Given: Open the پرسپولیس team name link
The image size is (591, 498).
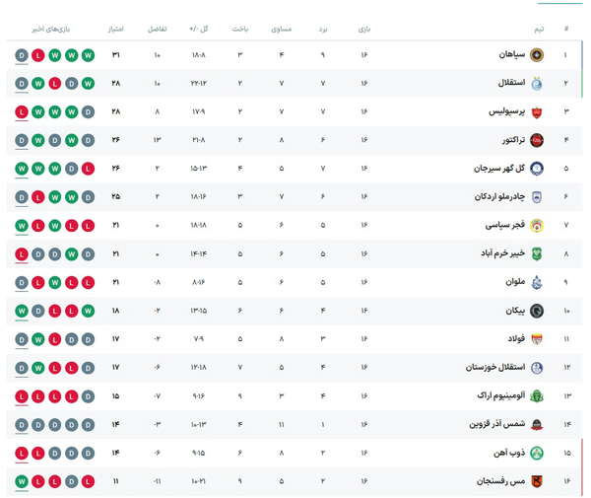Looking at the screenshot, I should click(x=506, y=111).
